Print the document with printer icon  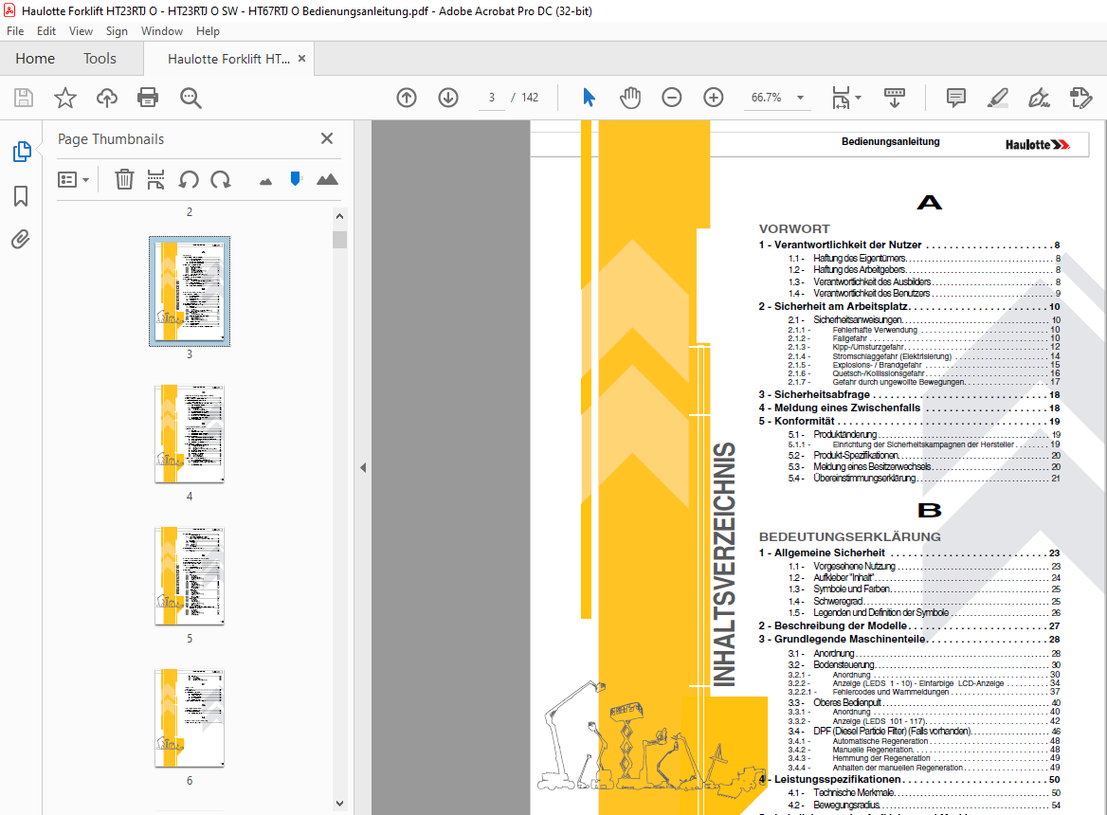point(148,98)
